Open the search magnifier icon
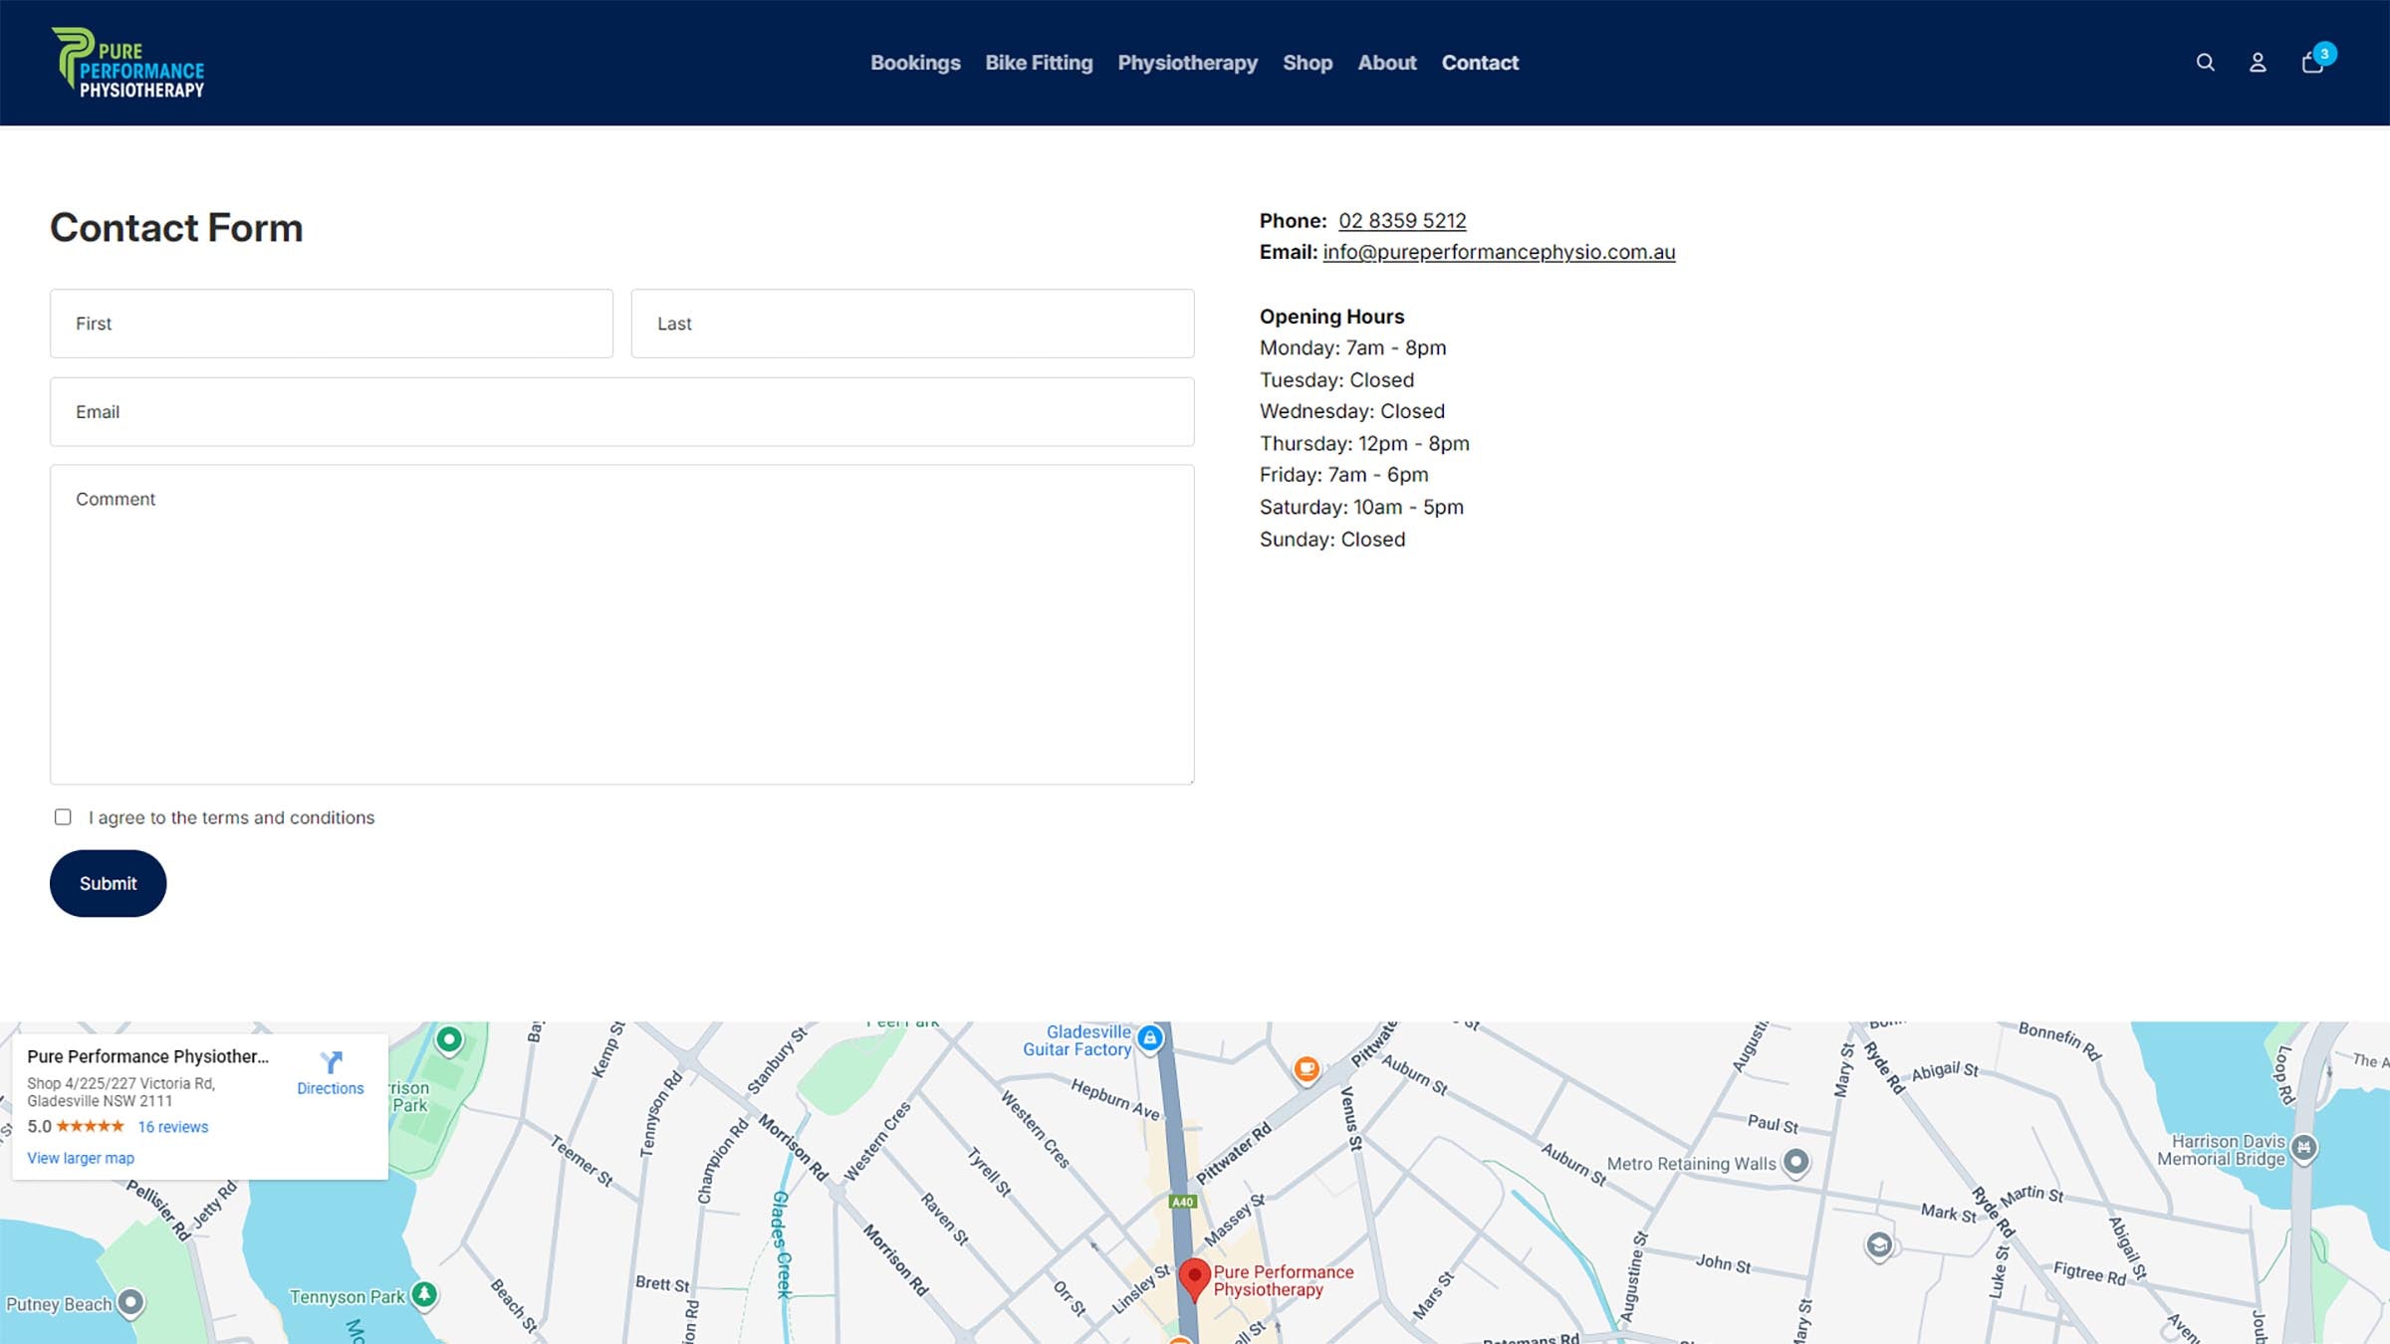This screenshot has height=1344, width=2390. (x=2205, y=63)
